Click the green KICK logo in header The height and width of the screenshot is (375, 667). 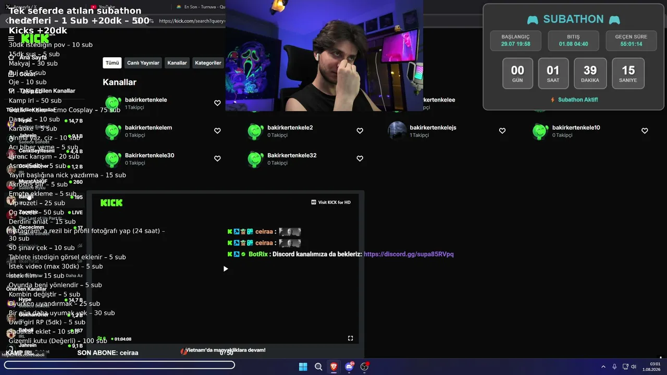(35, 39)
